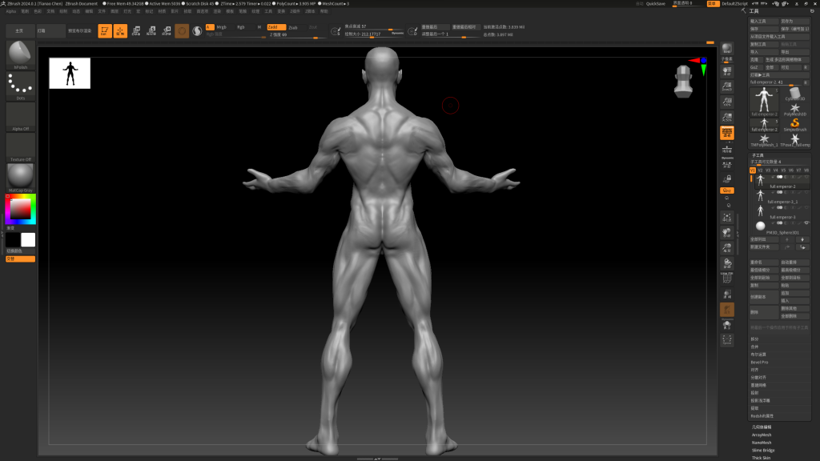Click the floor grid icon
The image size is (820, 461).
tap(727, 150)
